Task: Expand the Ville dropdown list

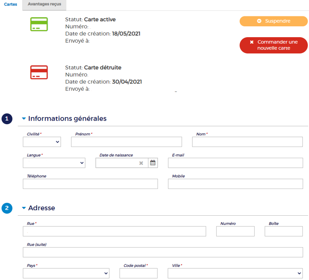Action: point(235,273)
